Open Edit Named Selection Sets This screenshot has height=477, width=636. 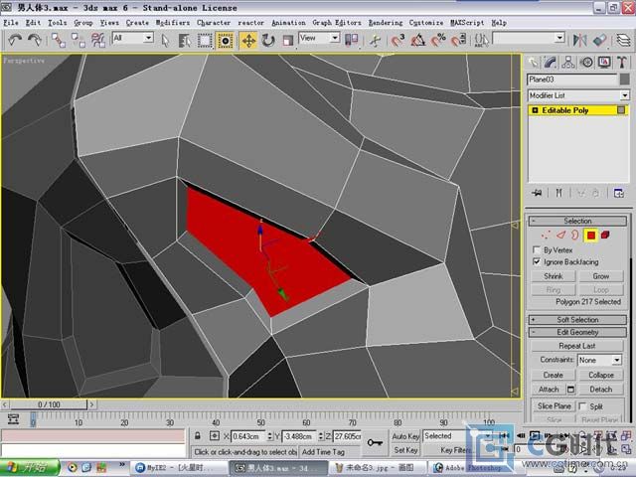pos(481,40)
